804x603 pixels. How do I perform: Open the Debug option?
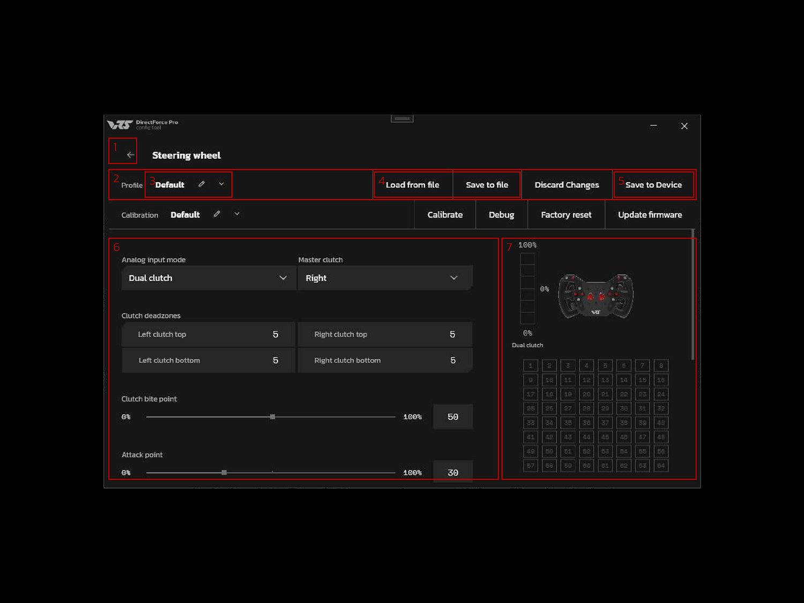[x=501, y=215]
